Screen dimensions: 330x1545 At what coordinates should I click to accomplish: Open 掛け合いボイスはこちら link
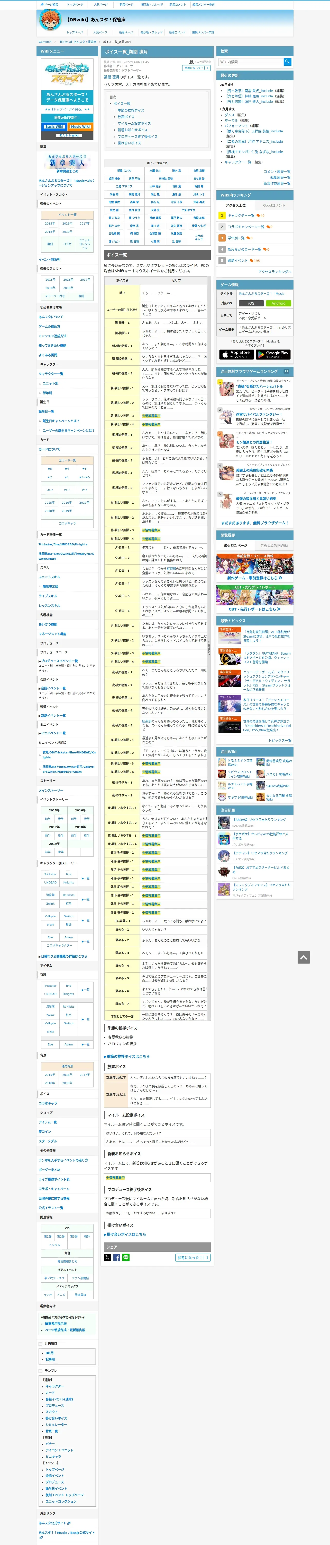coord(125,1234)
